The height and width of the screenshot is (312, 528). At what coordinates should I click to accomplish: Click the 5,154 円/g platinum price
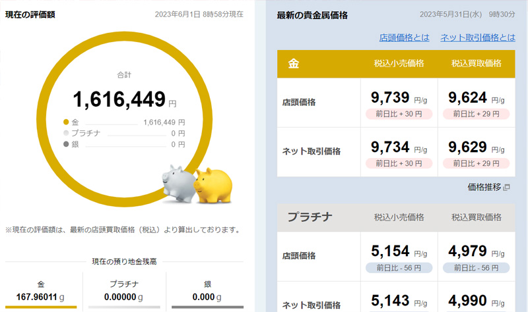tap(399, 251)
